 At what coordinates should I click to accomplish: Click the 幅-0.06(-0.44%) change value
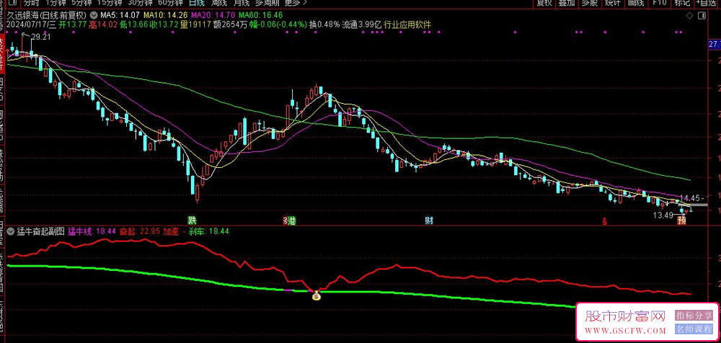pyautogui.click(x=278, y=24)
